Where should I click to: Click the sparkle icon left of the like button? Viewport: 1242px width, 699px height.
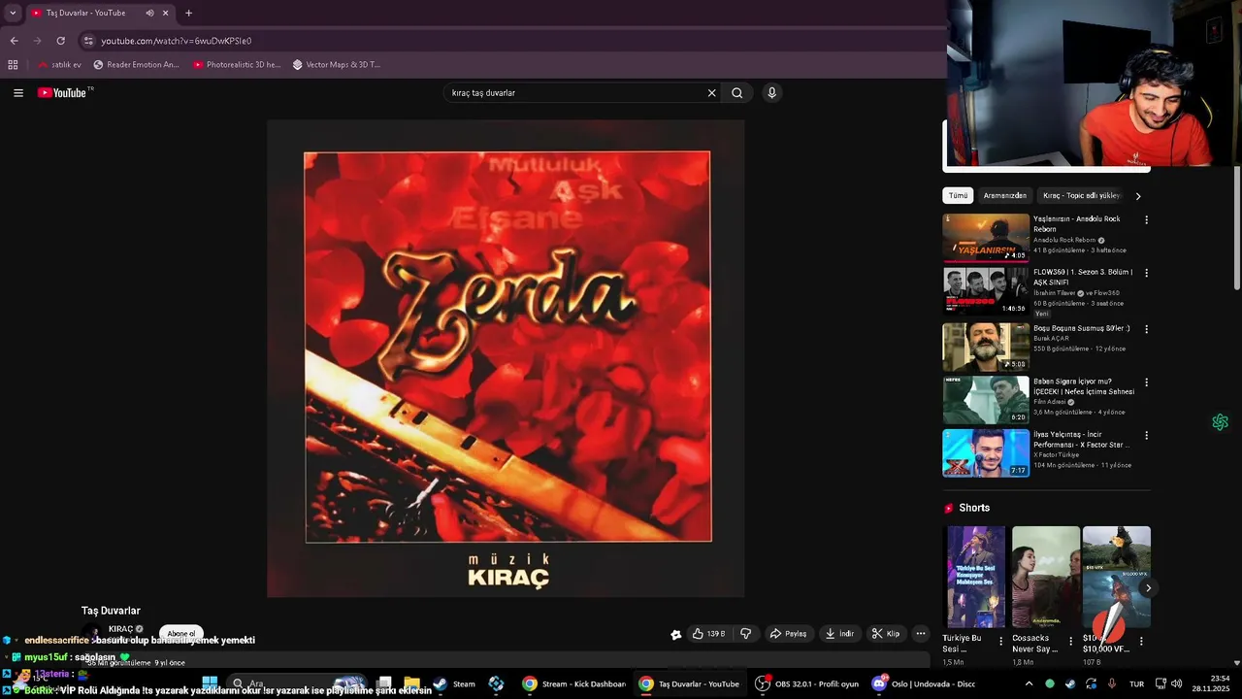click(675, 635)
